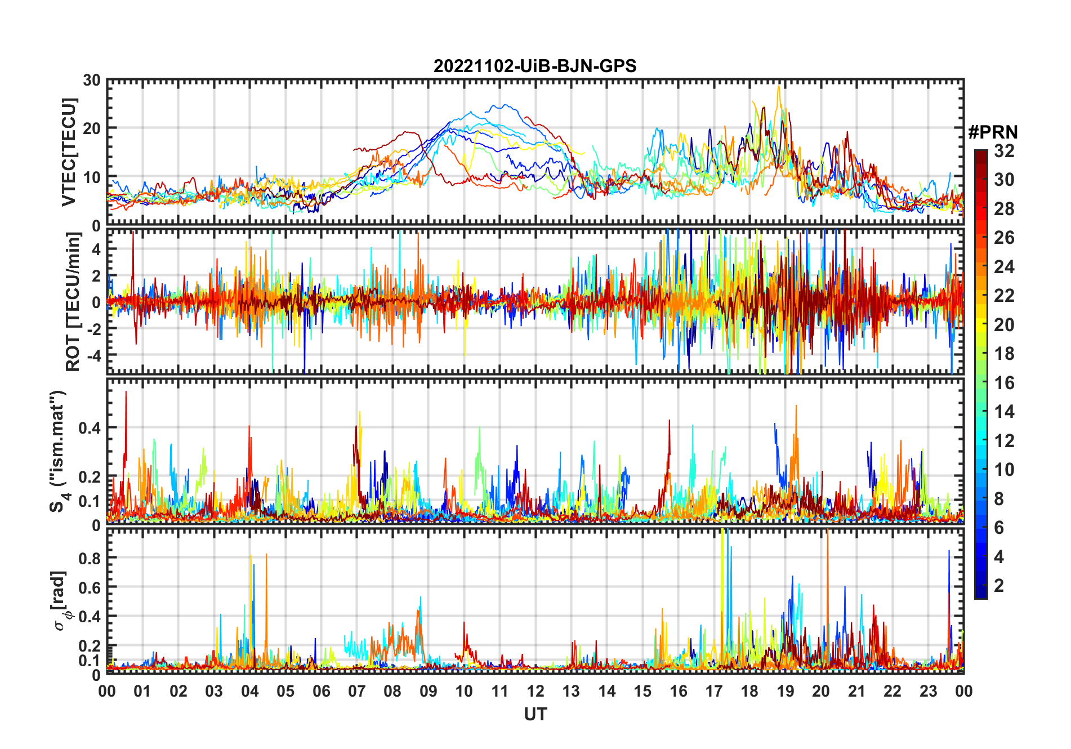Select tick label 2 on the PRN colorbar
The width and height of the screenshot is (1071, 749).
point(999,586)
